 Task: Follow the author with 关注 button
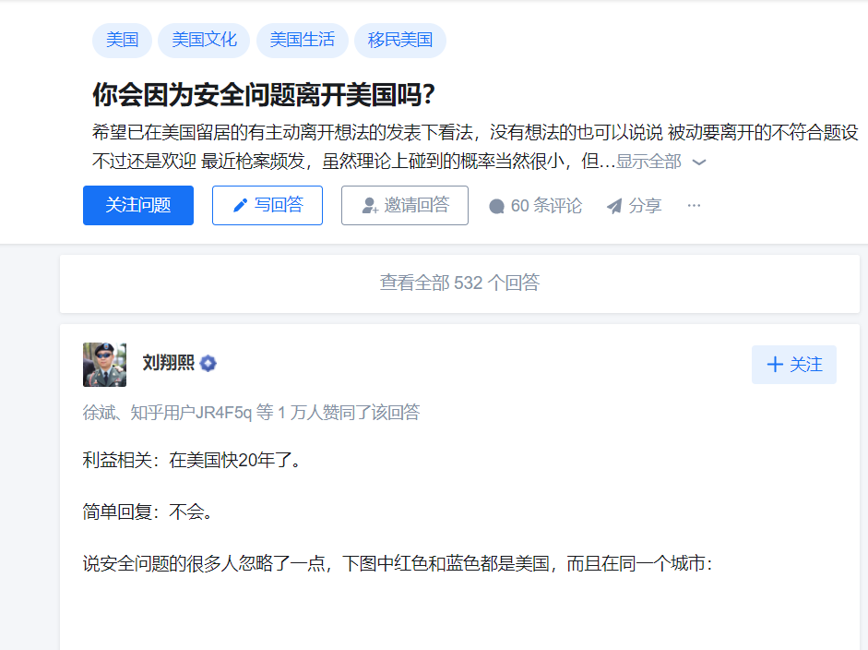coord(794,365)
